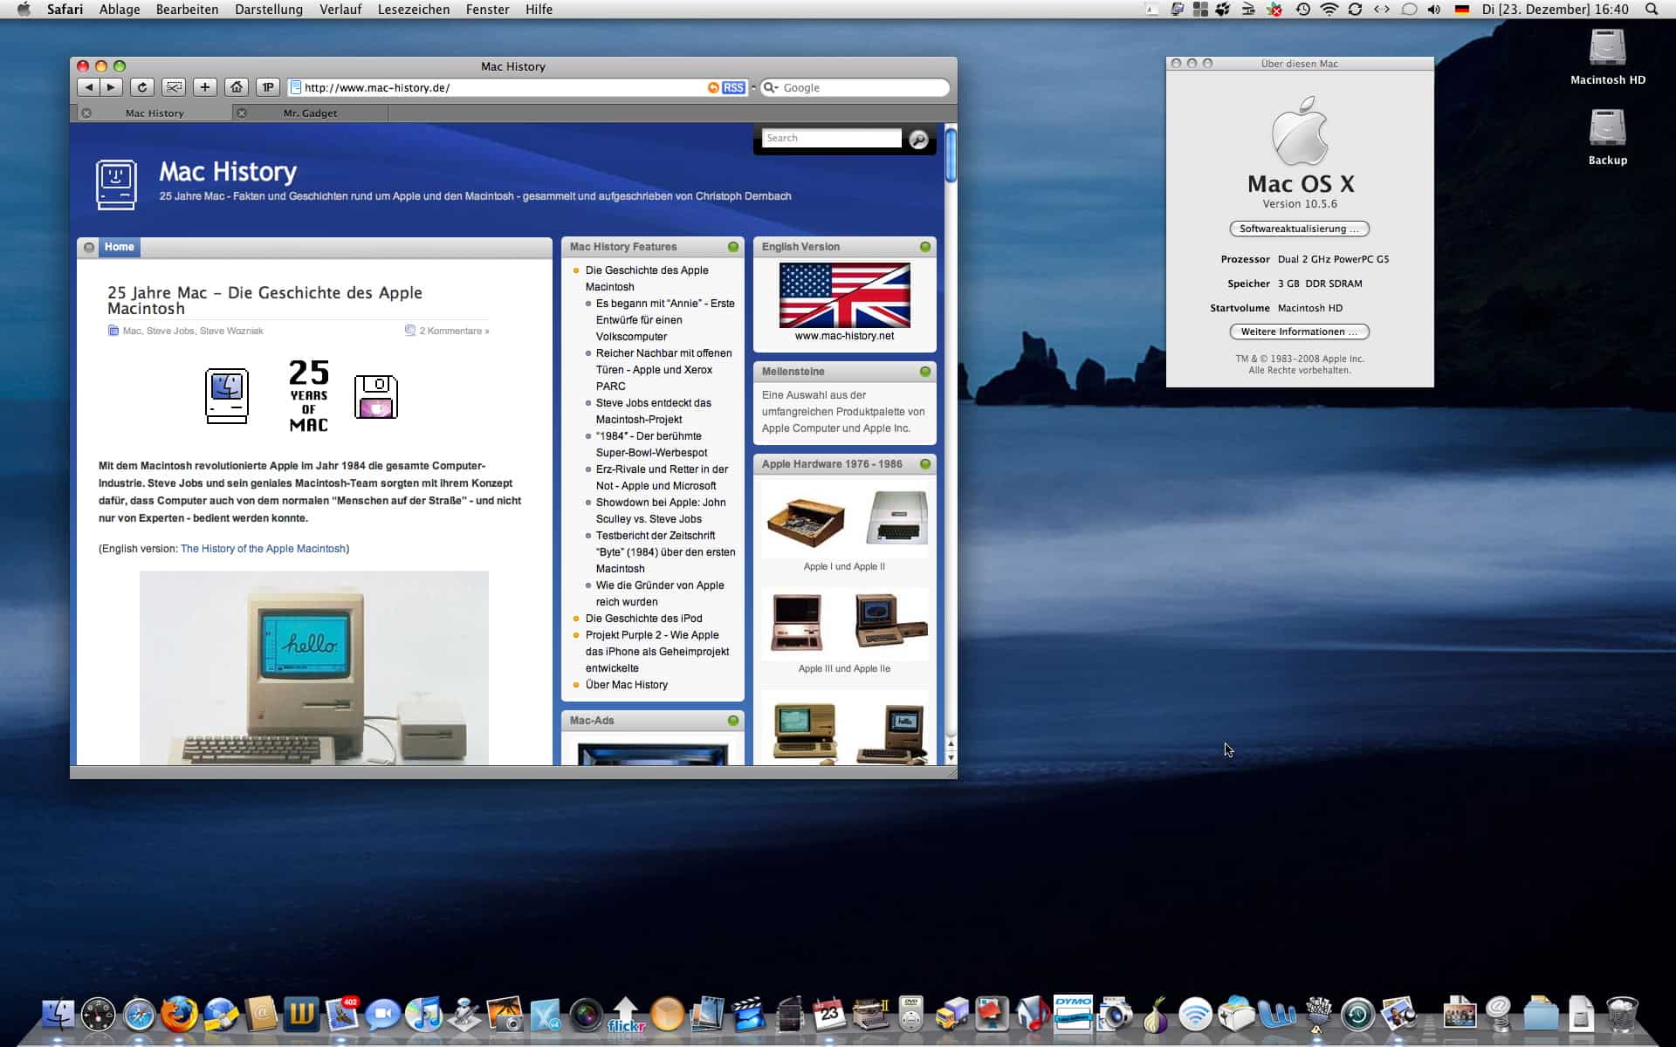1676x1047 pixels.
Task: Click the website's magnifier search button
Action: coord(918,139)
